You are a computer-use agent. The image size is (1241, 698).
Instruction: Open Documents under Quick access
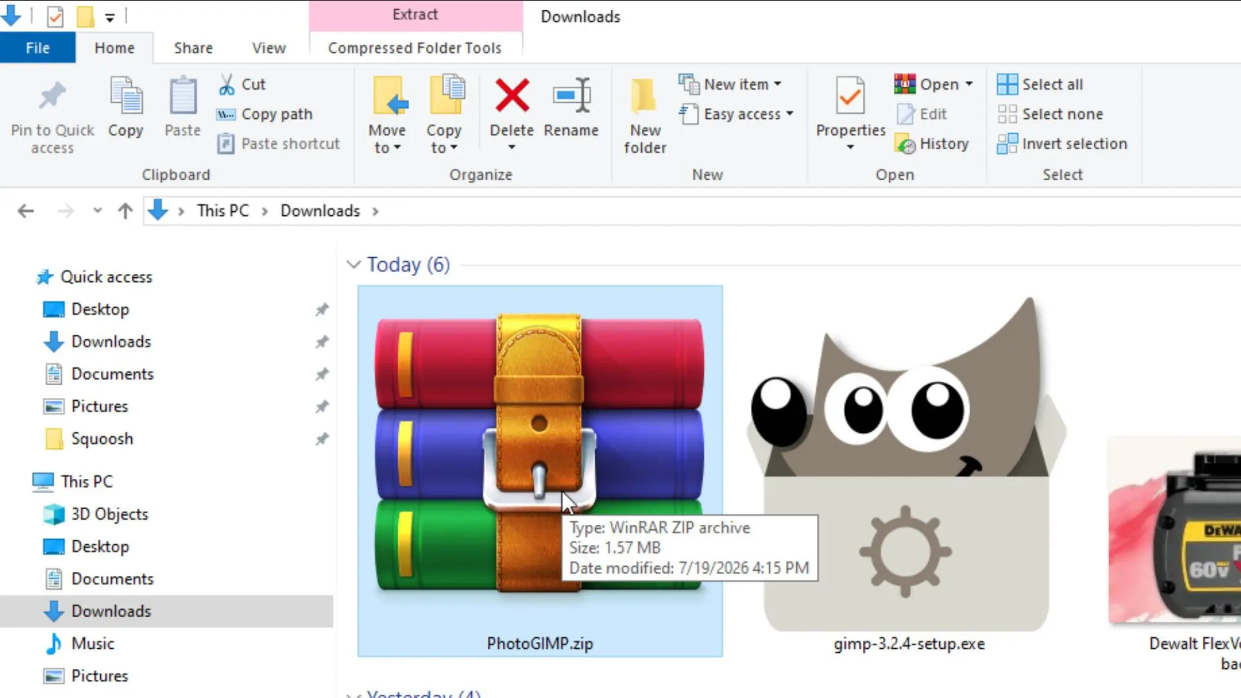tap(112, 374)
